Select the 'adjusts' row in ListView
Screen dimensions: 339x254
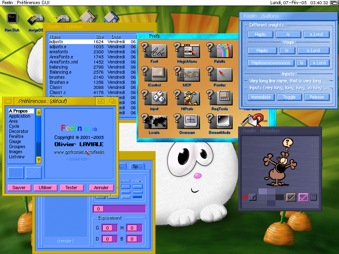[x=92, y=41]
